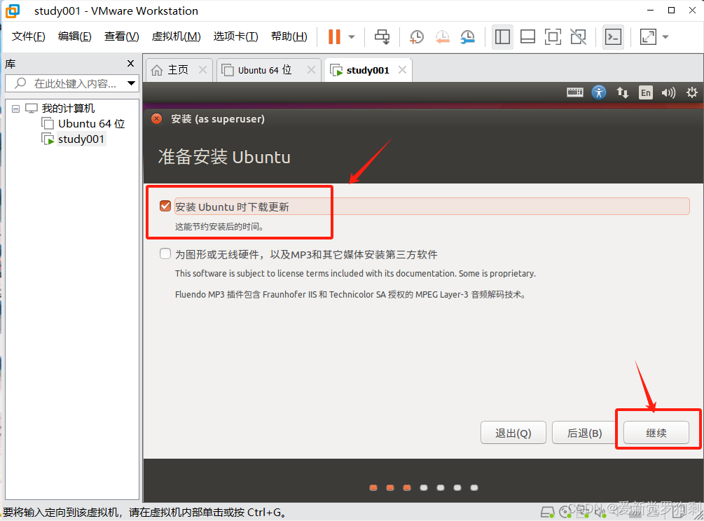Click the 退出(Q) button
This screenshot has width=704, height=521.
click(x=513, y=433)
